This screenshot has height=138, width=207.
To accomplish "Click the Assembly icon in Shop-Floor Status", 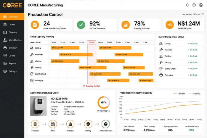I will 161,50.
